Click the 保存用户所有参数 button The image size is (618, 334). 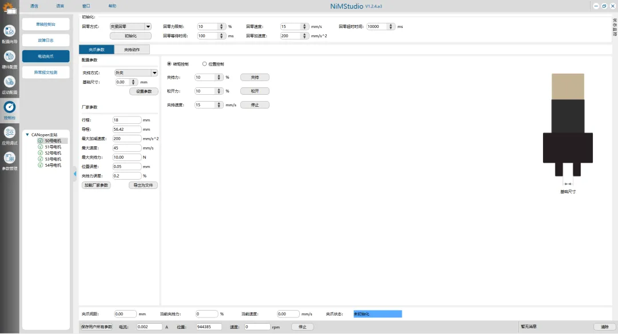pyautogui.click(x=97, y=327)
